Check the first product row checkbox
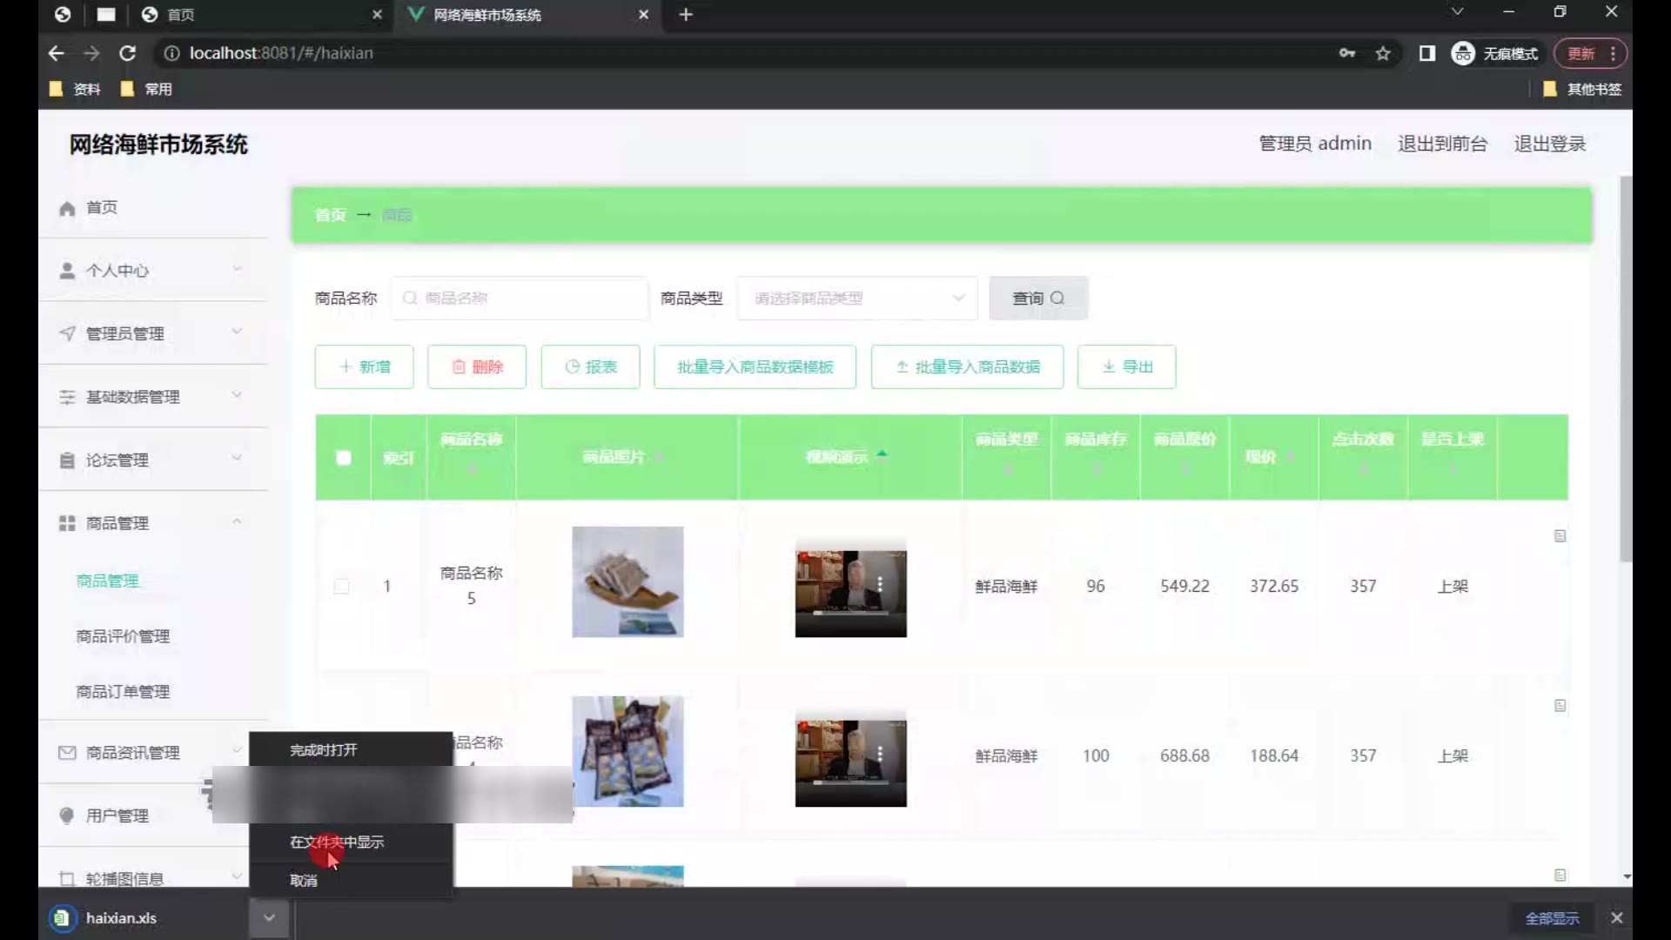 click(x=342, y=586)
